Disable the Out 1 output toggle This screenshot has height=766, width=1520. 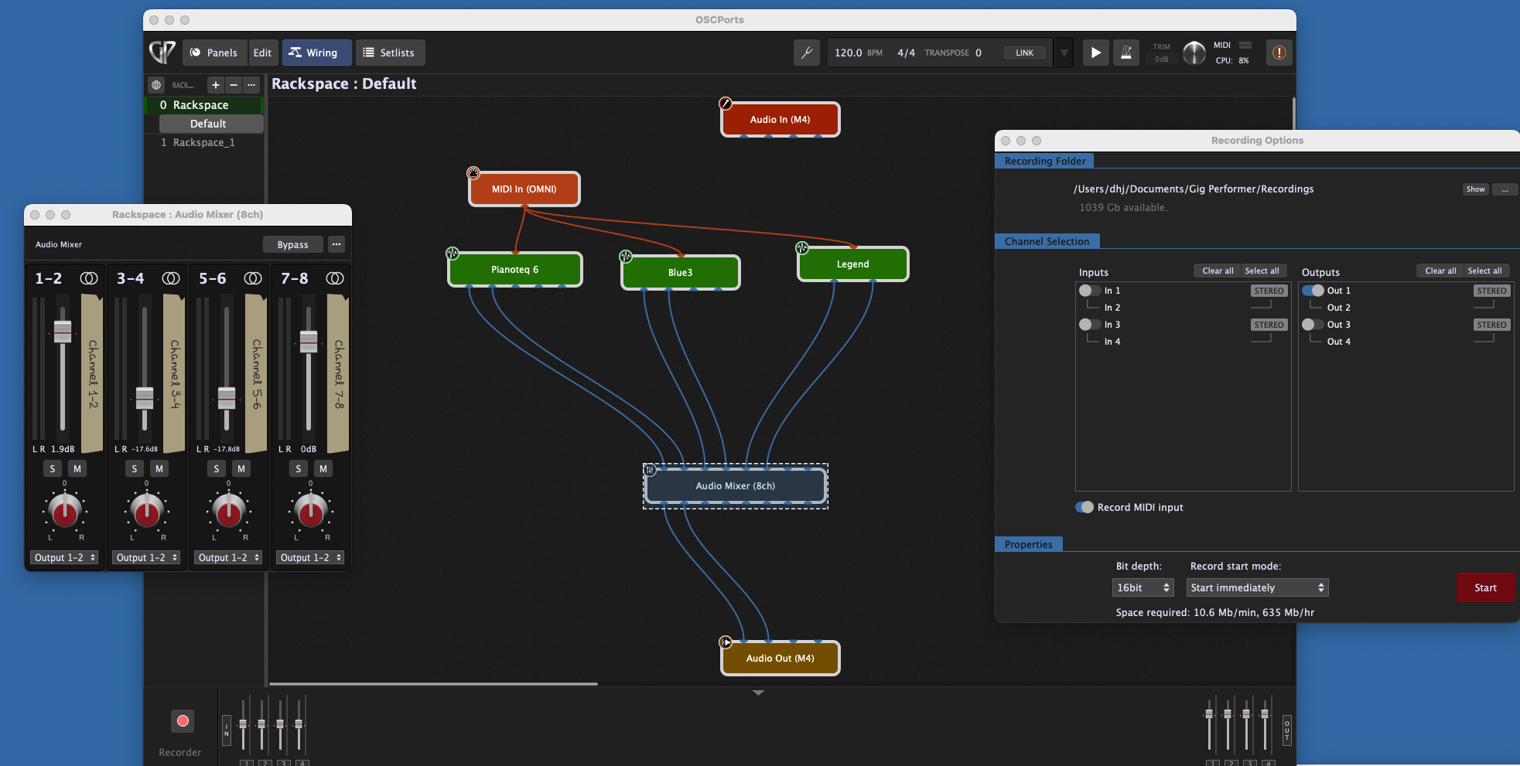click(1313, 291)
